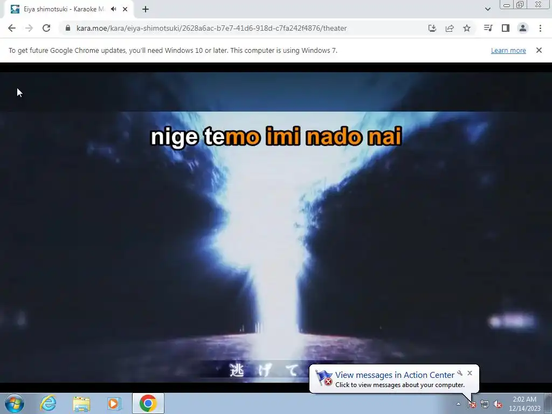
Task: Open View messages in Action Center
Action: 395,375
